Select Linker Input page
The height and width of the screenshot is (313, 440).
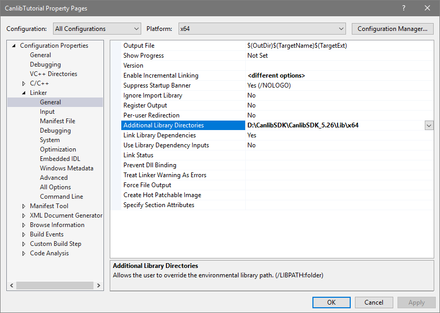[x=47, y=112]
